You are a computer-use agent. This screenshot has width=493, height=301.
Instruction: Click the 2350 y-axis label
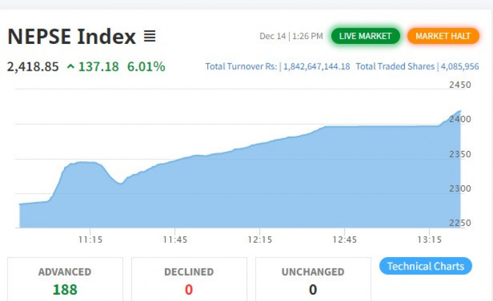click(x=460, y=154)
